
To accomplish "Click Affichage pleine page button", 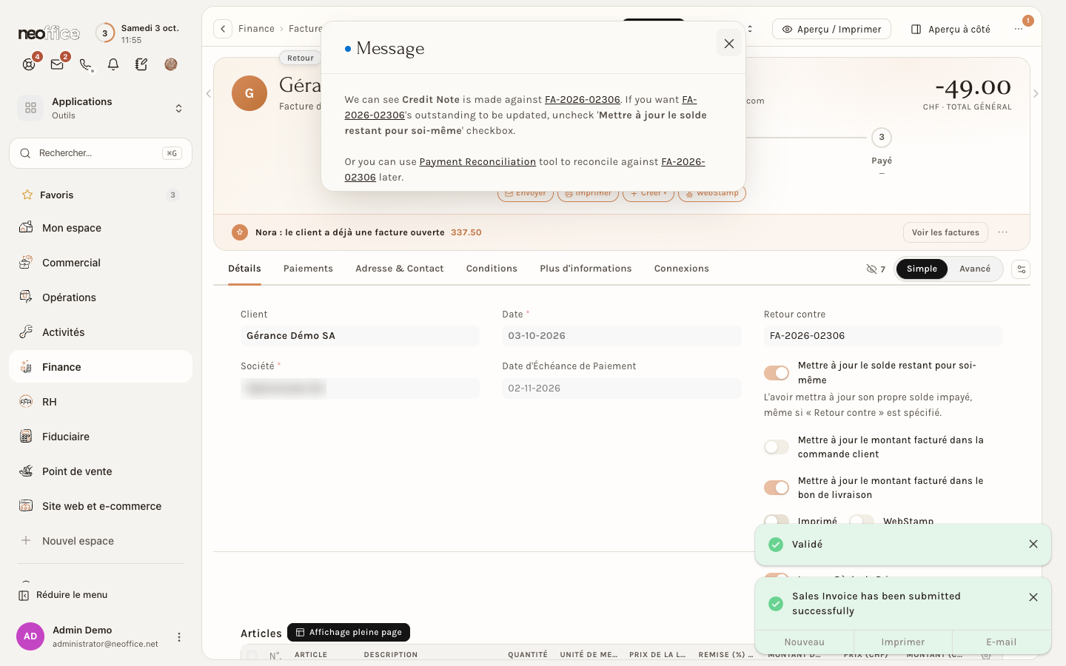I will point(349,632).
